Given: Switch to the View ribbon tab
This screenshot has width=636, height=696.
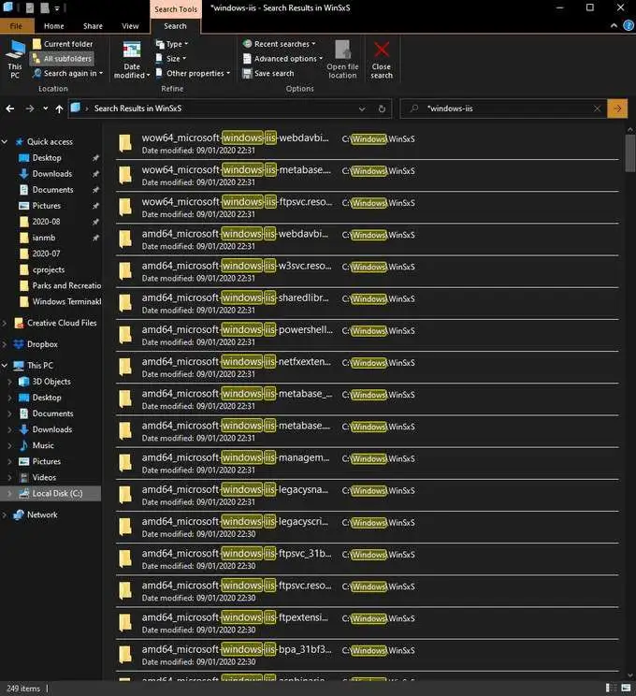Looking at the screenshot, I should click(130, 26).
